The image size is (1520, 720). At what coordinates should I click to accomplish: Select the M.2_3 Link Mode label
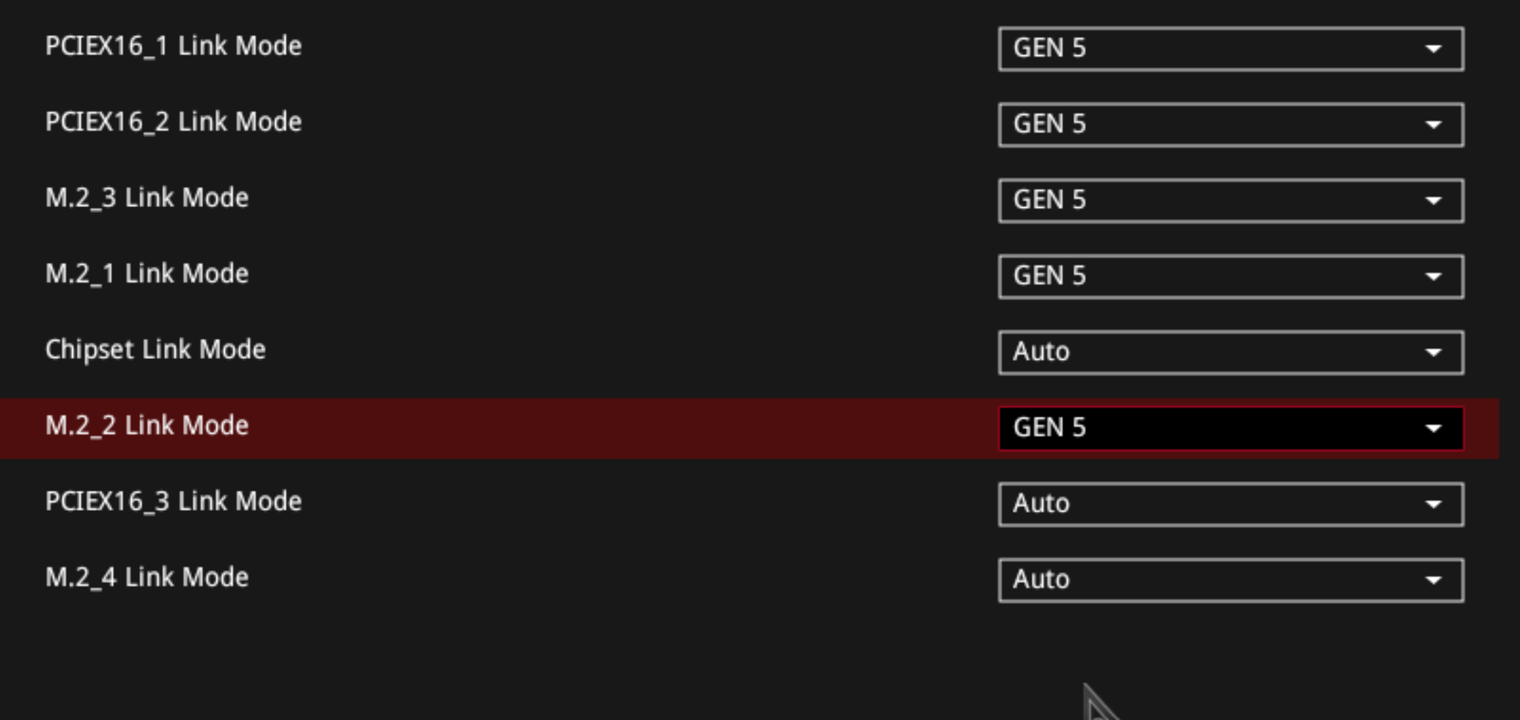(x=147, y=198)
